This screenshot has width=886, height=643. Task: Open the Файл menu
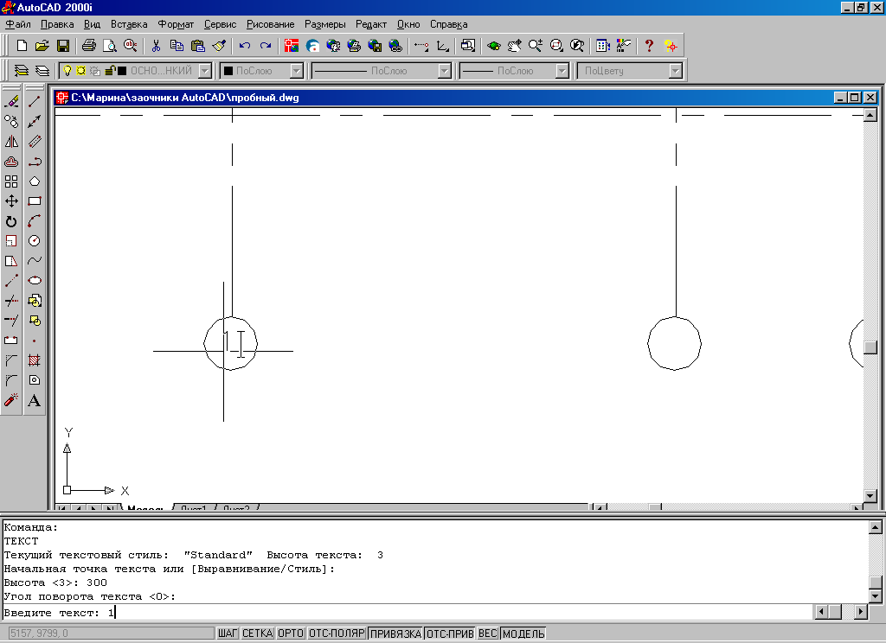(18, 24)
